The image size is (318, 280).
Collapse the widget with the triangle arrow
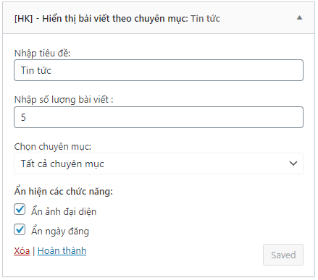click(x=299, y=17)
